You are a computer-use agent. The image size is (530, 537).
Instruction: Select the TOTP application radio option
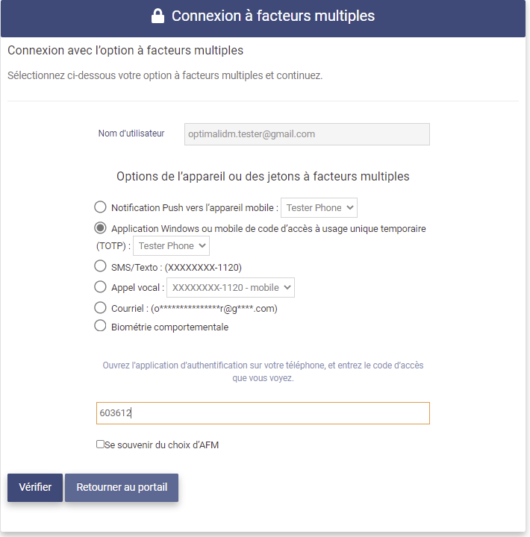point(100,227)
